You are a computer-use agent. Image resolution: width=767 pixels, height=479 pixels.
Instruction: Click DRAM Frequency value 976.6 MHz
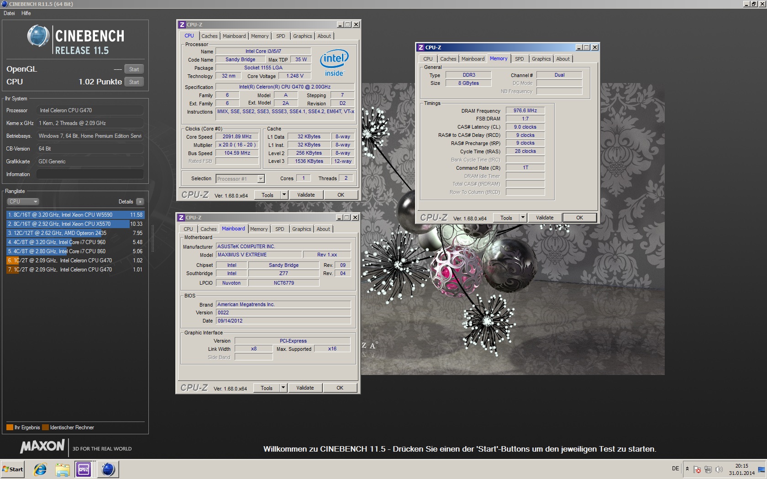coord(525,110)
